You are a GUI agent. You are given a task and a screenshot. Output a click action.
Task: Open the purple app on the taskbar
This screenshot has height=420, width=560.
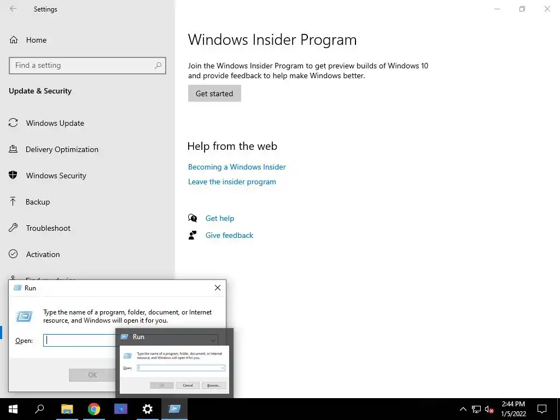coord(121,409)
